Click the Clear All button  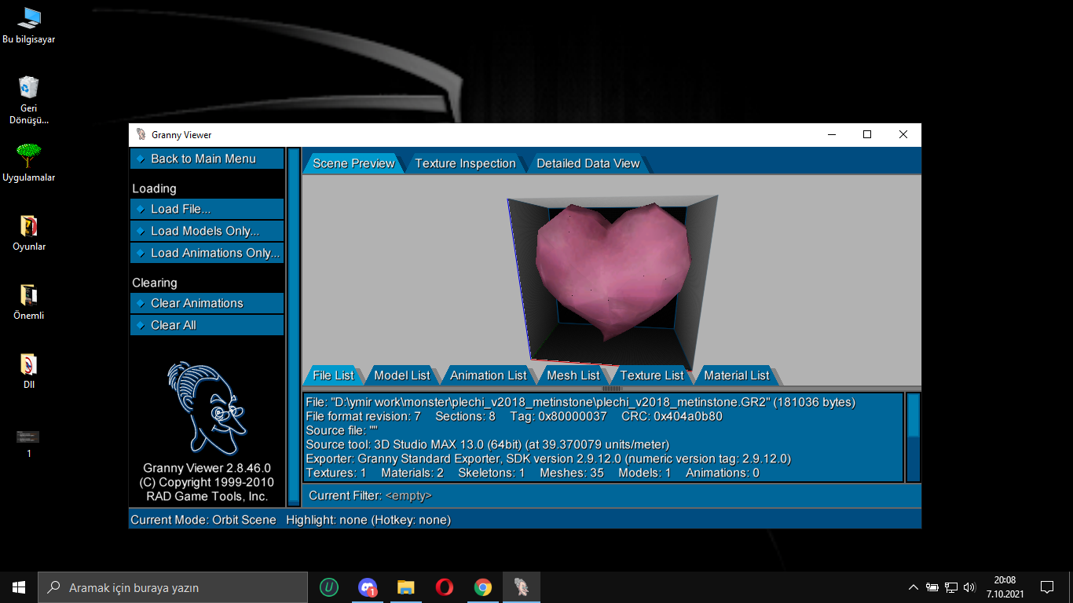[x=207, y=325]
